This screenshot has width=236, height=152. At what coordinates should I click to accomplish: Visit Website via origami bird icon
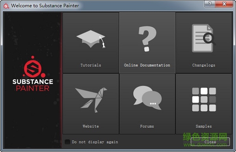pos(91,100)
